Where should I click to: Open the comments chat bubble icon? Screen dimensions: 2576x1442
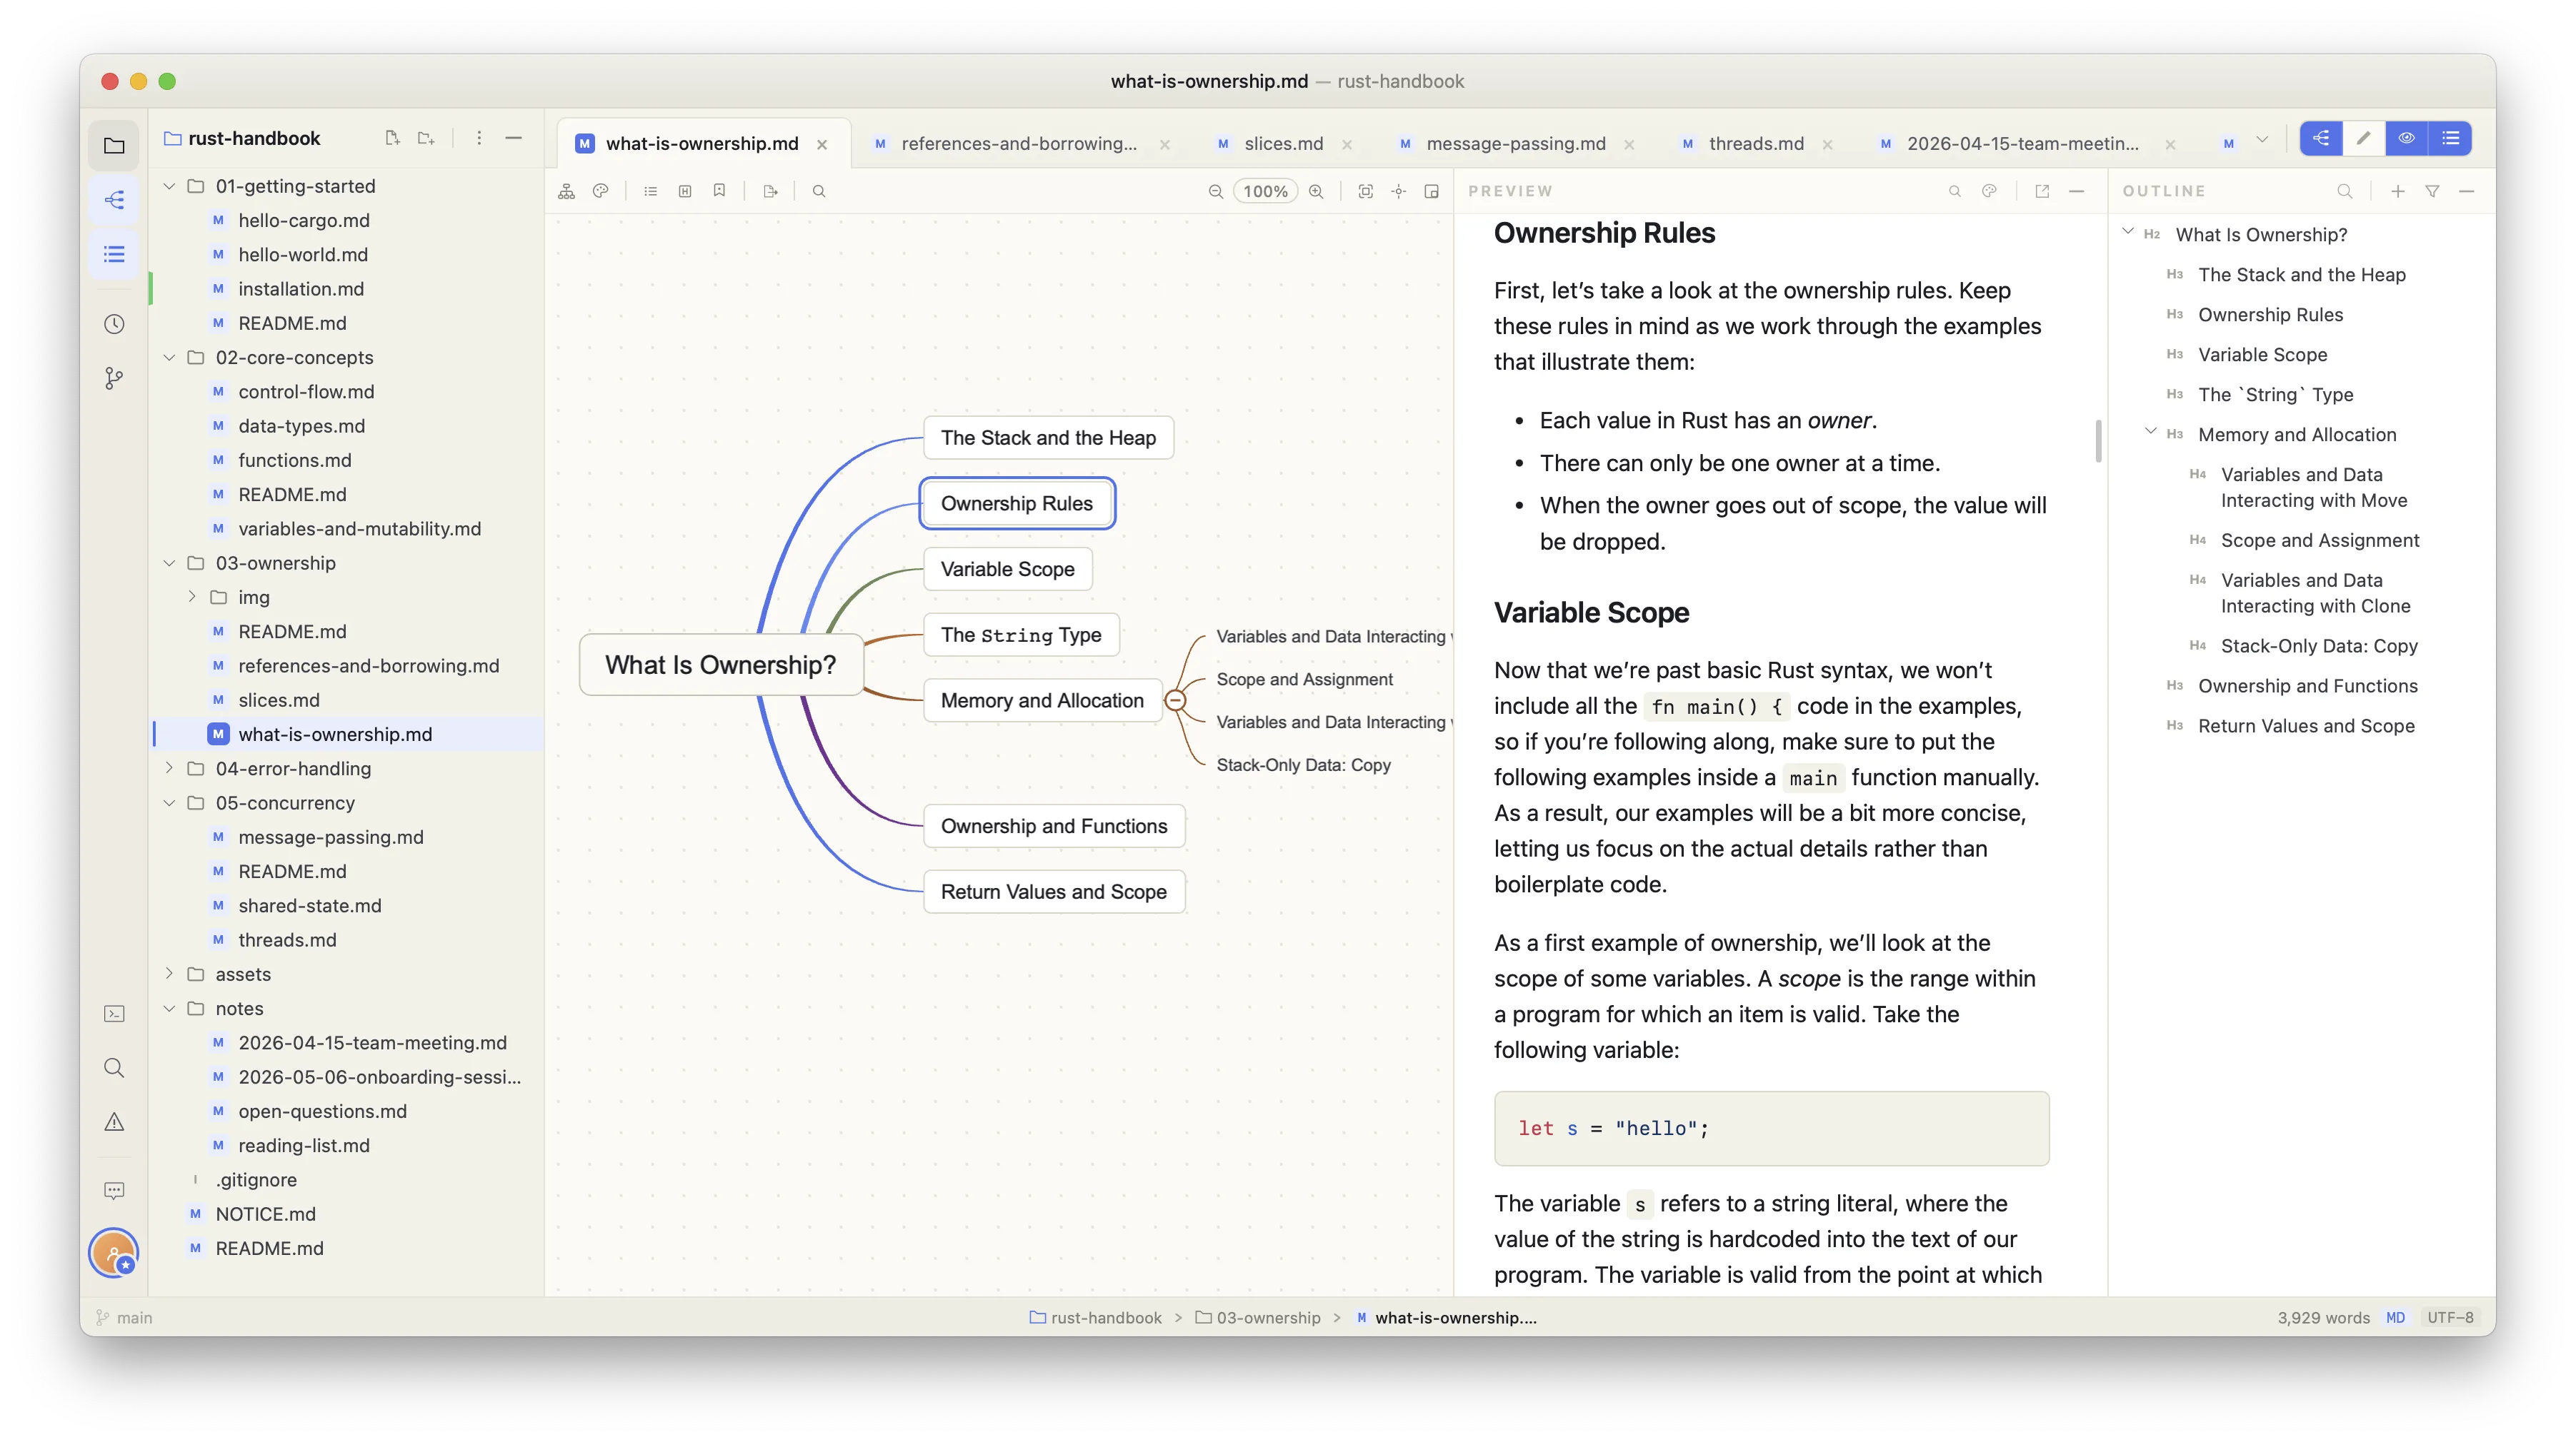[x=114, y=1190]
